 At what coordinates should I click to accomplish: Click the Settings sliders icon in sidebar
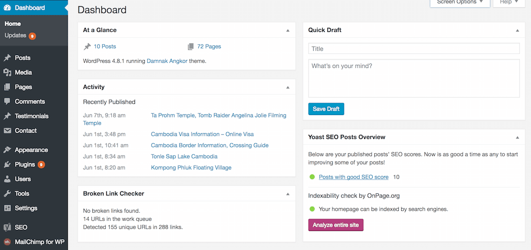coord(7,208)
